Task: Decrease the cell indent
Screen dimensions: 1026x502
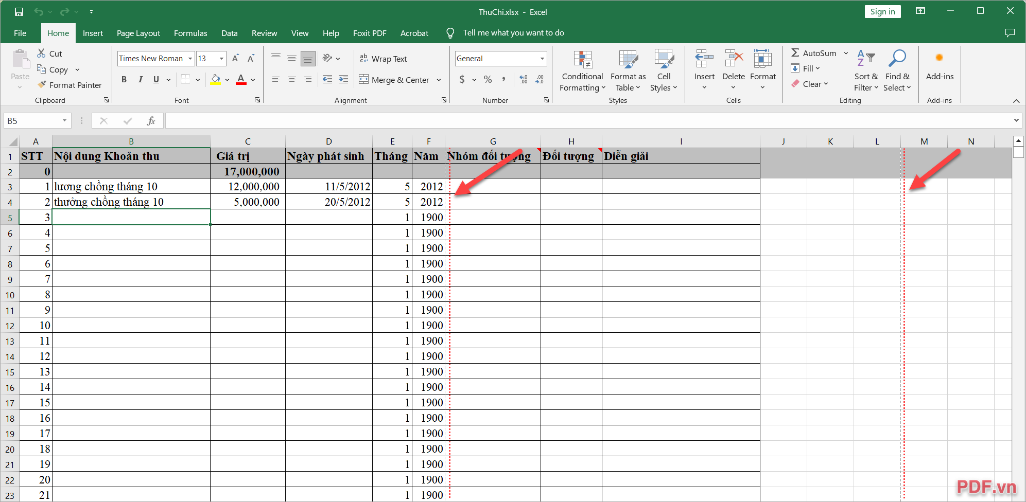Action: (x=327, y=79)
